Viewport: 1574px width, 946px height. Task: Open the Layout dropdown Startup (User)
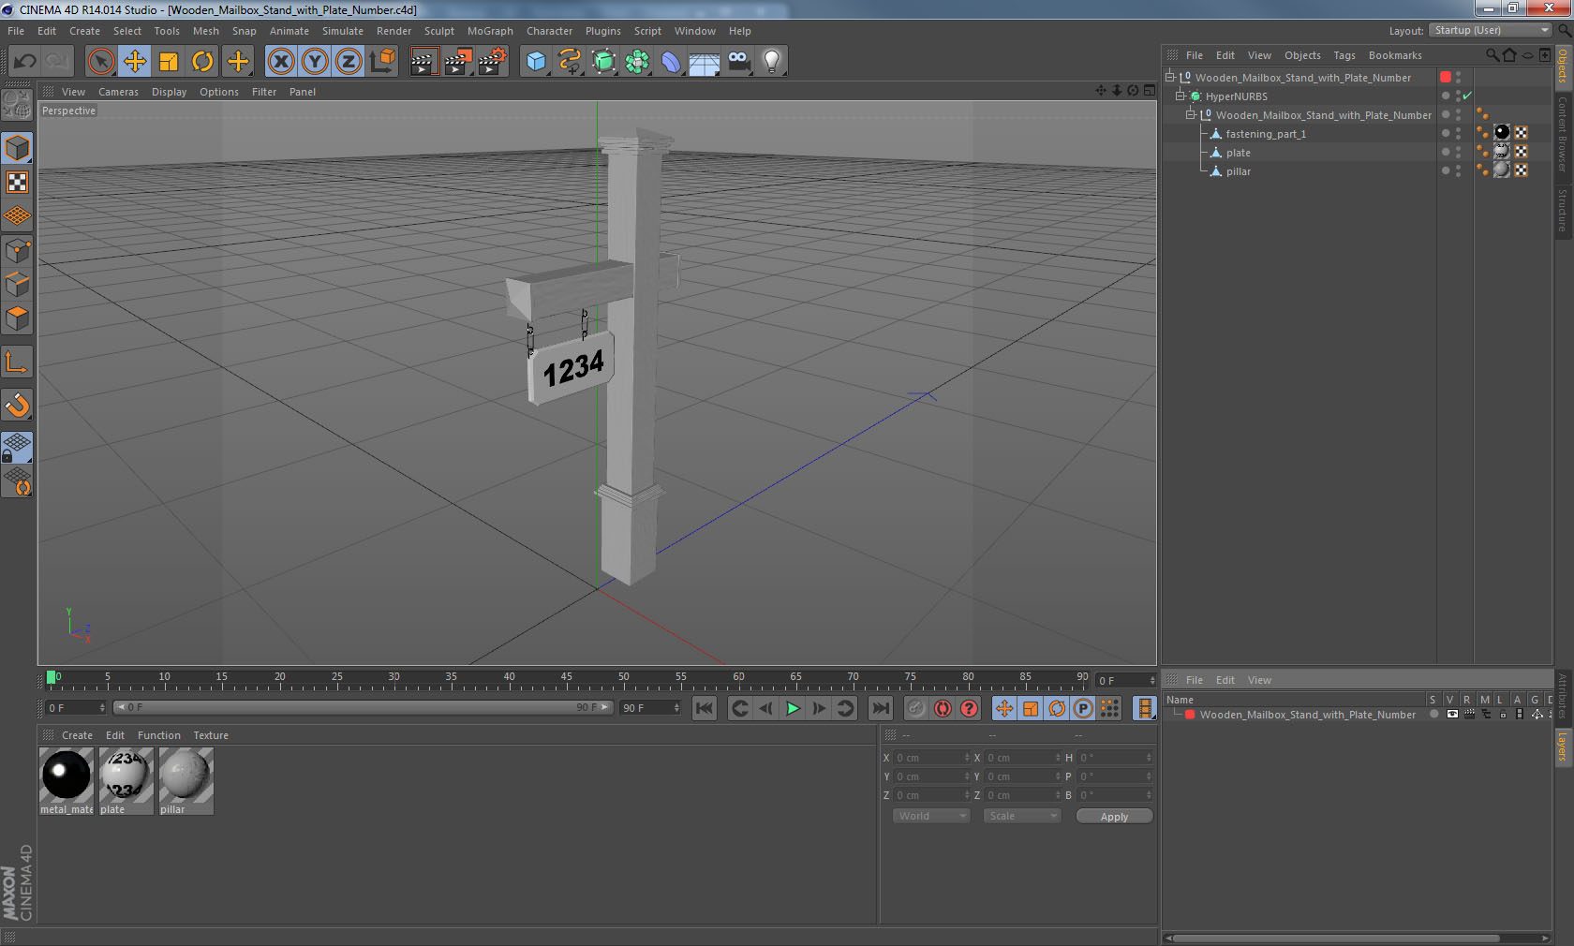(x=1492, y=31)
